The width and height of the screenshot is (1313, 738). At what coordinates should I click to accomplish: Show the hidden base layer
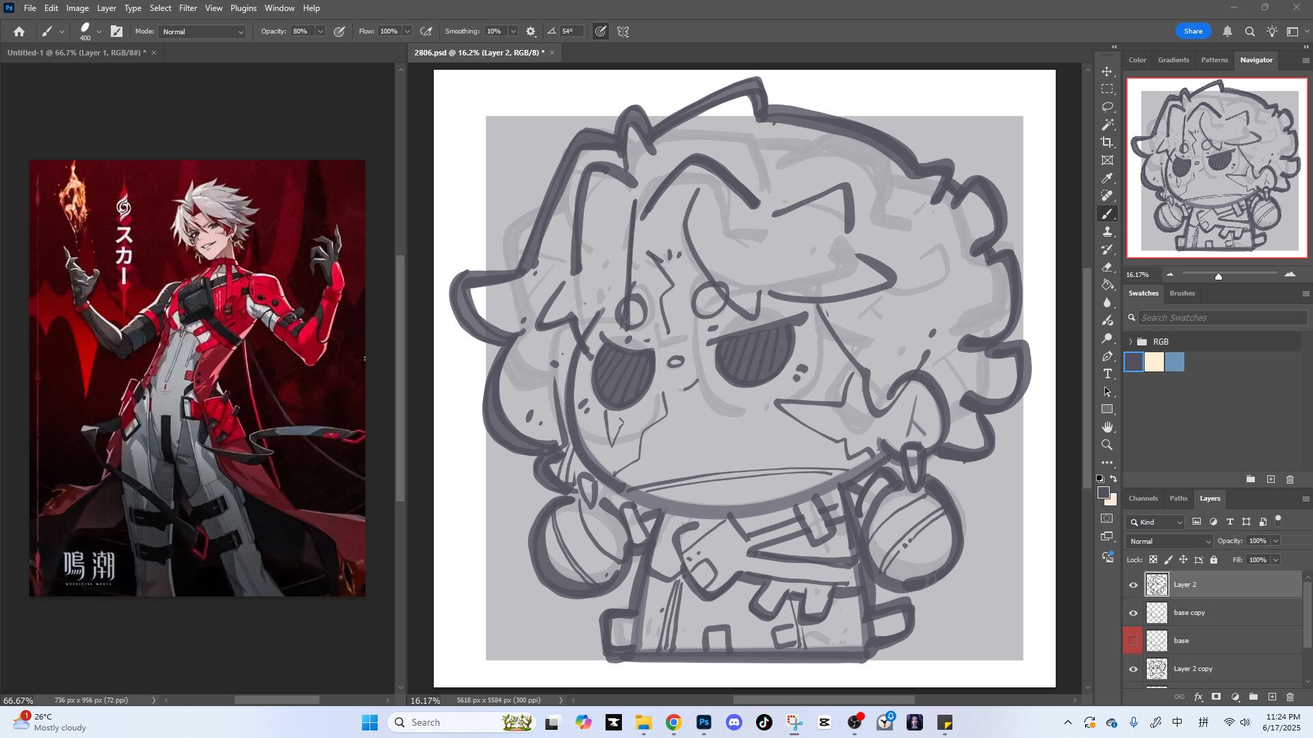point(1133,641)
